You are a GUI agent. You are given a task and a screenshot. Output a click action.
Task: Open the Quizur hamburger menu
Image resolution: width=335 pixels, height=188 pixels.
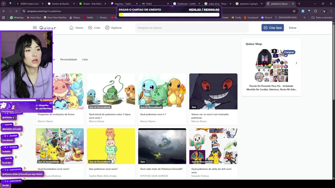[35, 28]
